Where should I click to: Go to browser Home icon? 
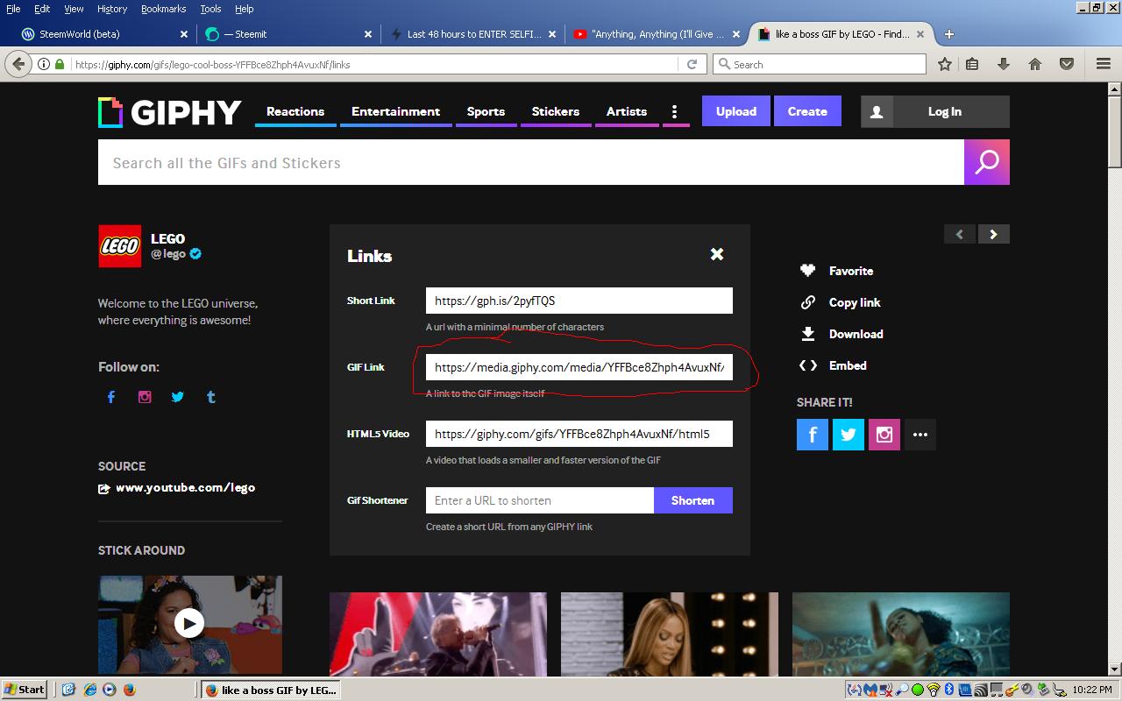1035,64
